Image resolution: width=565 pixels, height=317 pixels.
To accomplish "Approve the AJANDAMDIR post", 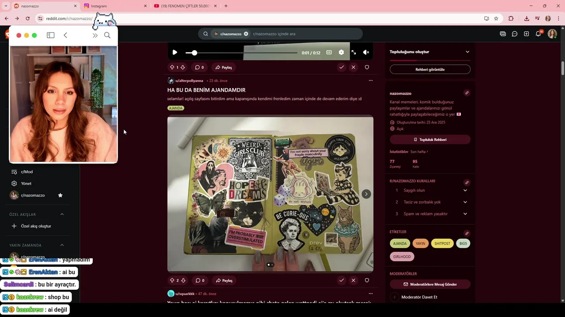I will point(341,280).
